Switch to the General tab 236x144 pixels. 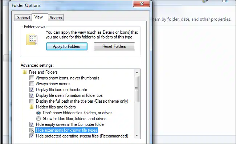point(23,18)
